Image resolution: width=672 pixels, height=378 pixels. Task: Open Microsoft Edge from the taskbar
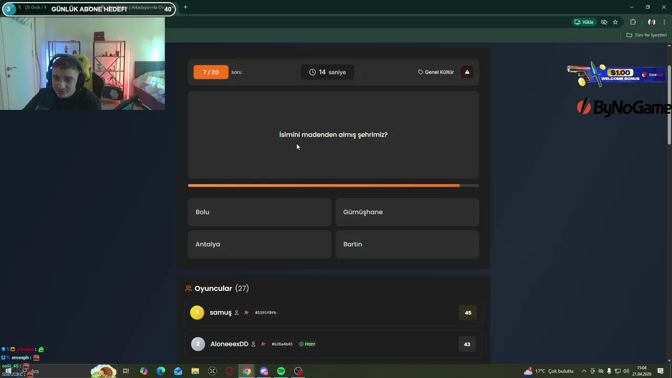click(161, 371)
